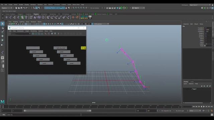This screenshot has height=120, width=214.
Task: Open the Workspace dropdown
Action: coord(200,5)
